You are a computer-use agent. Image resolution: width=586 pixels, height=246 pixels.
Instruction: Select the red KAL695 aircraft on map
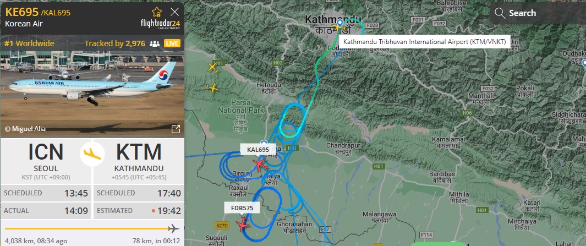pos(259,164)
